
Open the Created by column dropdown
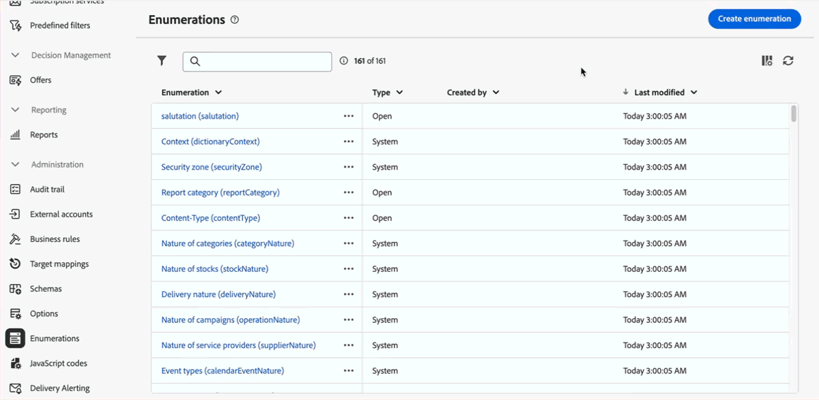(x=495, y=93)
